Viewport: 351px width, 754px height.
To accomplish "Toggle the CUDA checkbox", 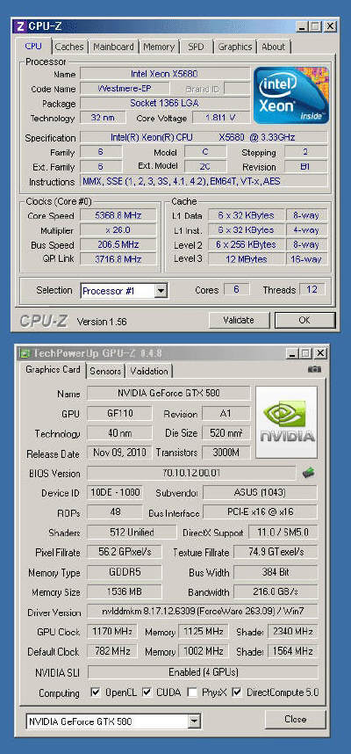I will coord(147,692).
